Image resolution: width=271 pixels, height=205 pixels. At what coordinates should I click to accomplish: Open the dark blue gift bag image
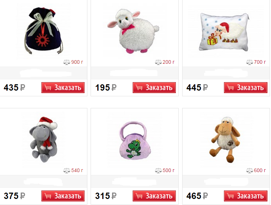[x=44, y=31]
